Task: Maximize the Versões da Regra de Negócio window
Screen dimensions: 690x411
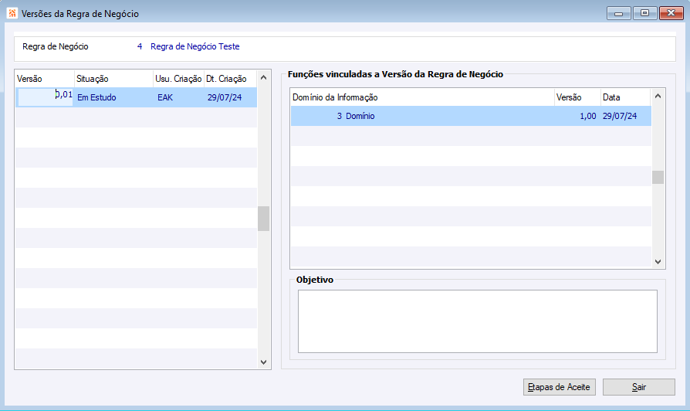Action: (x=644, y=13)
